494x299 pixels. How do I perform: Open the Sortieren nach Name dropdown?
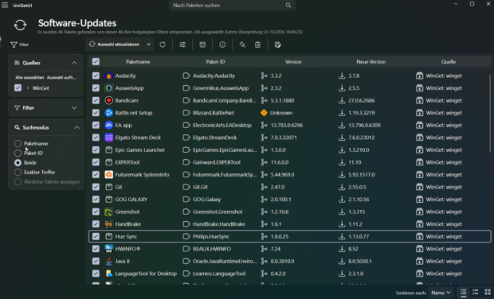coord(441,293)
